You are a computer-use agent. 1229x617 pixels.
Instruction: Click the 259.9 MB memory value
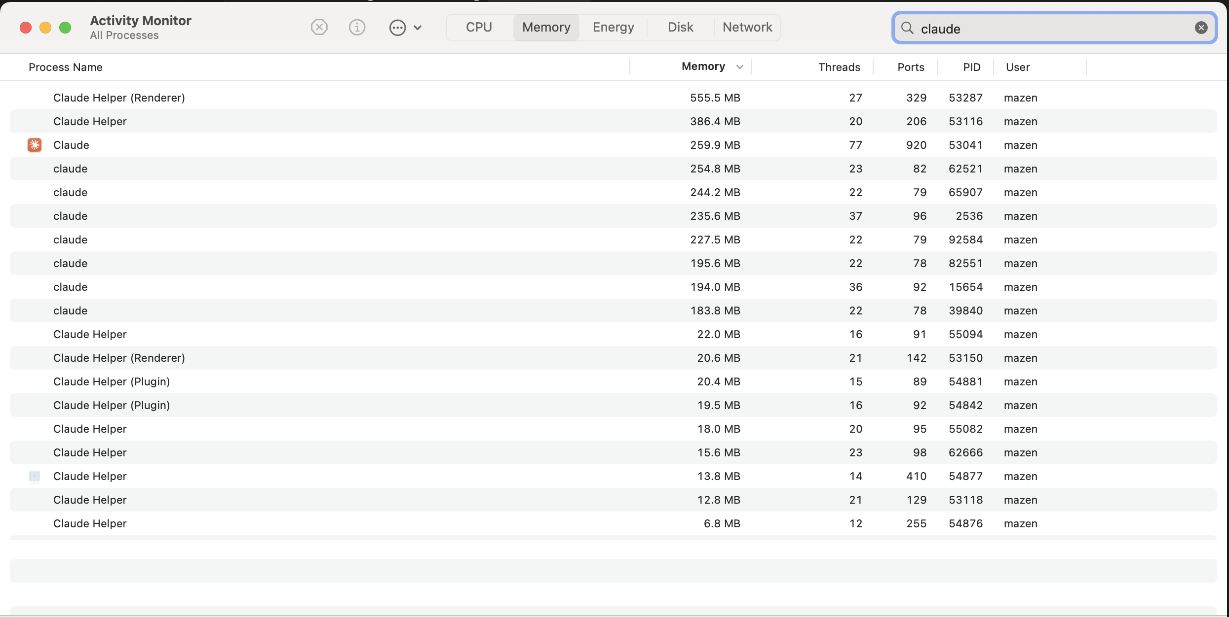pos(715,145)
